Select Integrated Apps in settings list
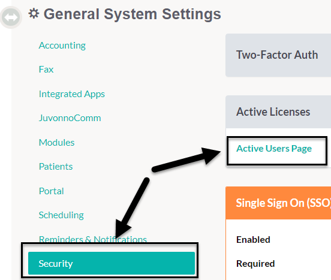The height and width of the screenshot is (280, 331). click(72, 94)
